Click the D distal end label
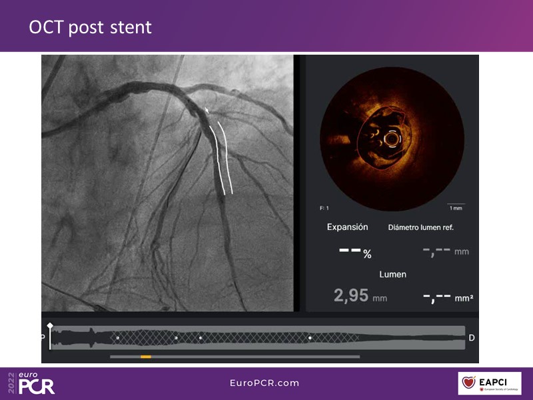533x400 pixels. (x=472, y=338)
